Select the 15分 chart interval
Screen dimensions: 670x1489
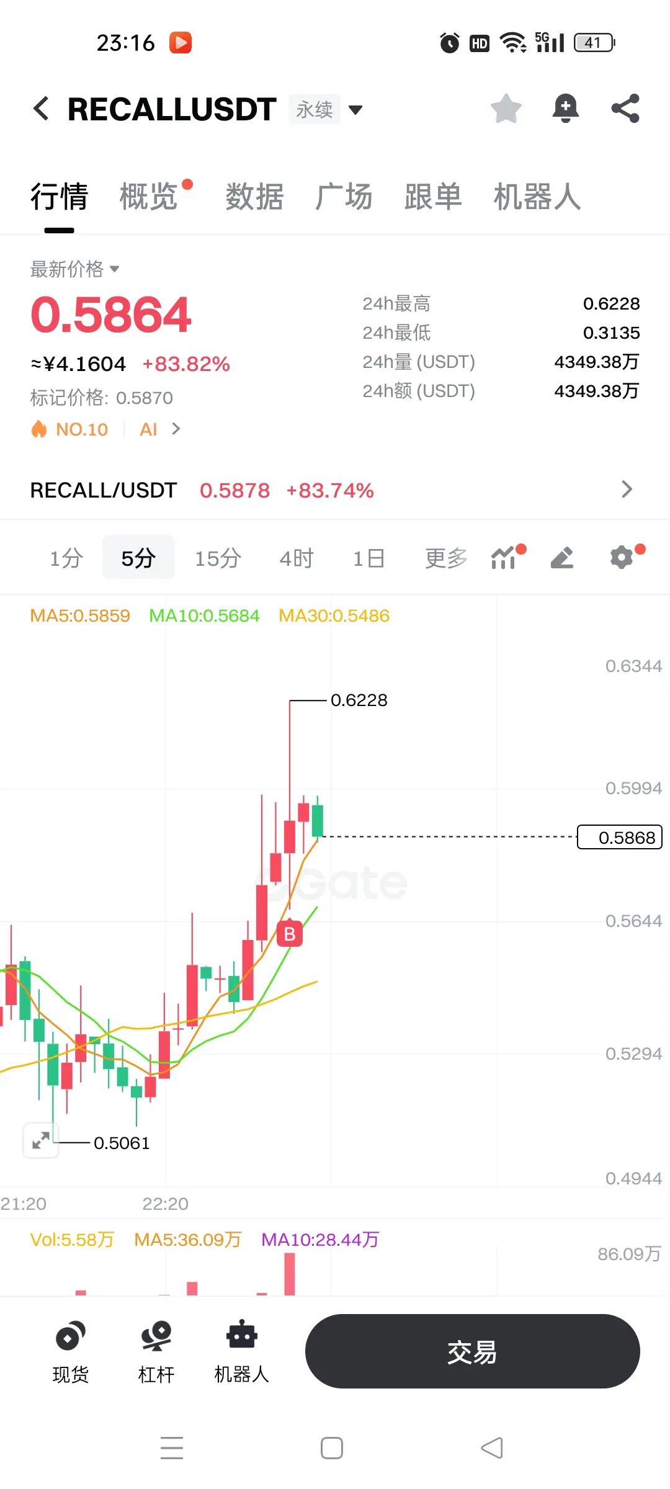(x=218, y=558)
